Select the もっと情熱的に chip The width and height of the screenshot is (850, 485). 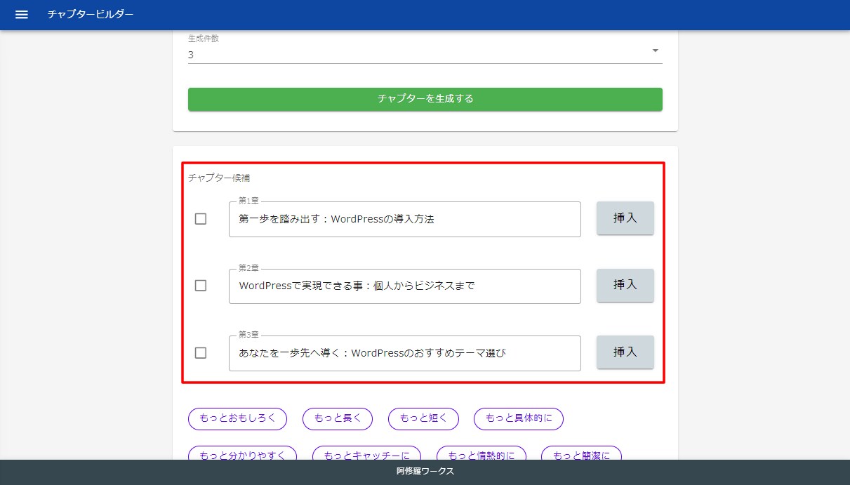[x=481, y=453]
